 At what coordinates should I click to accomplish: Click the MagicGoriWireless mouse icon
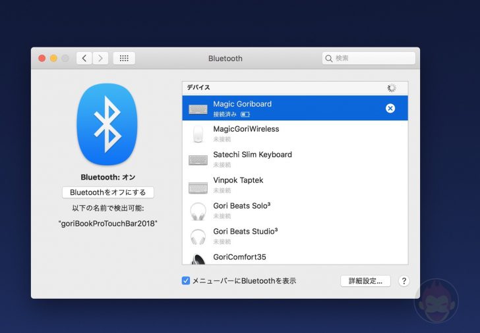click(x=198, y=134)
